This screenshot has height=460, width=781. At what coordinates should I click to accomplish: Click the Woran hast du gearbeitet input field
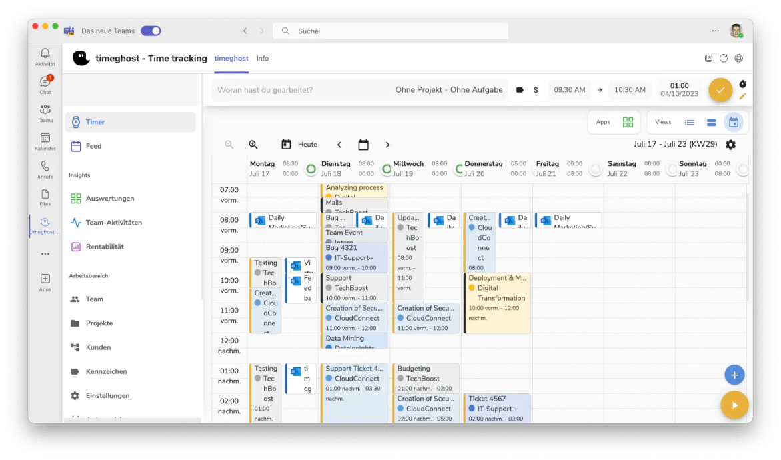pos(300,89)
